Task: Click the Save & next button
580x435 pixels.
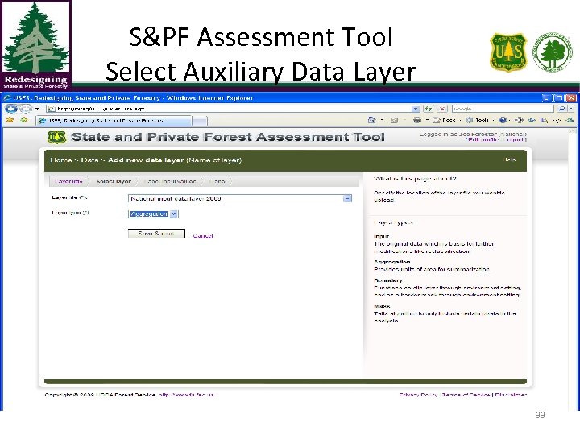Action: pyautogui.click(x=156, y=234)
